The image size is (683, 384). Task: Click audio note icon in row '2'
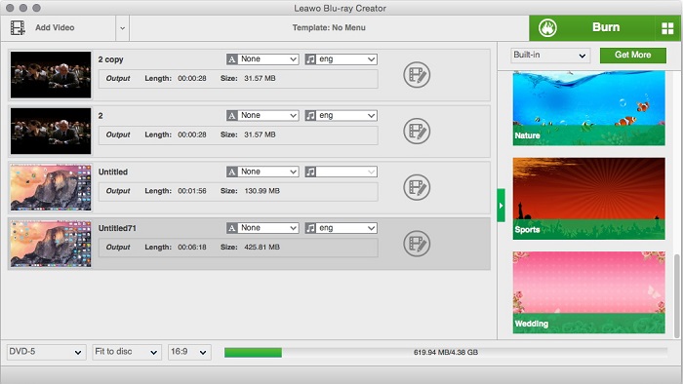point(310,116)
